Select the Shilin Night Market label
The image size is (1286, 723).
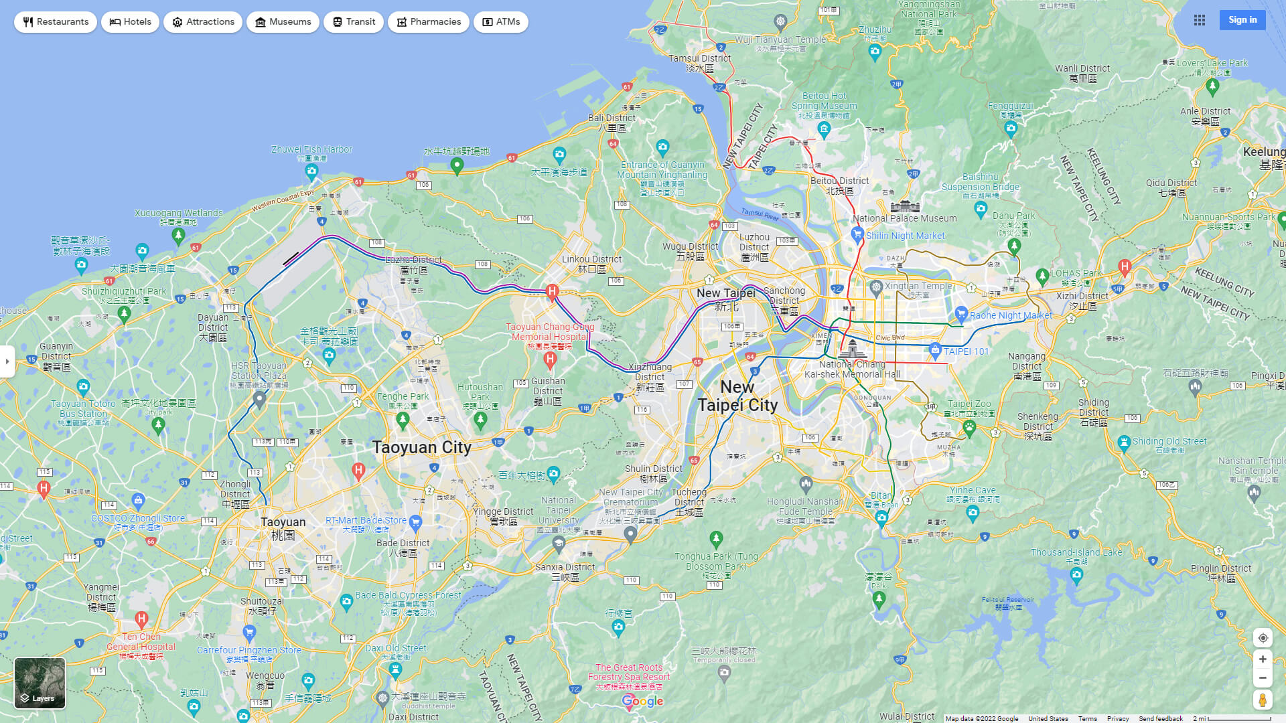point(904,236)
